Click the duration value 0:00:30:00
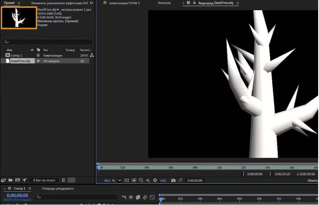The width and height of the screenshot is (319, 205). pos(307,174)
